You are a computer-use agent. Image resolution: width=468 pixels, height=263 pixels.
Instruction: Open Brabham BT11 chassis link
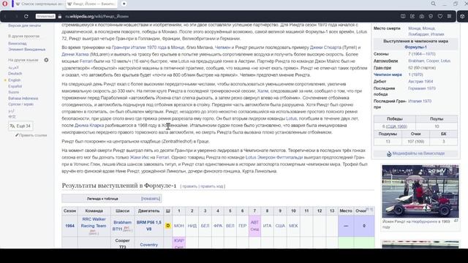click(122, 226)
